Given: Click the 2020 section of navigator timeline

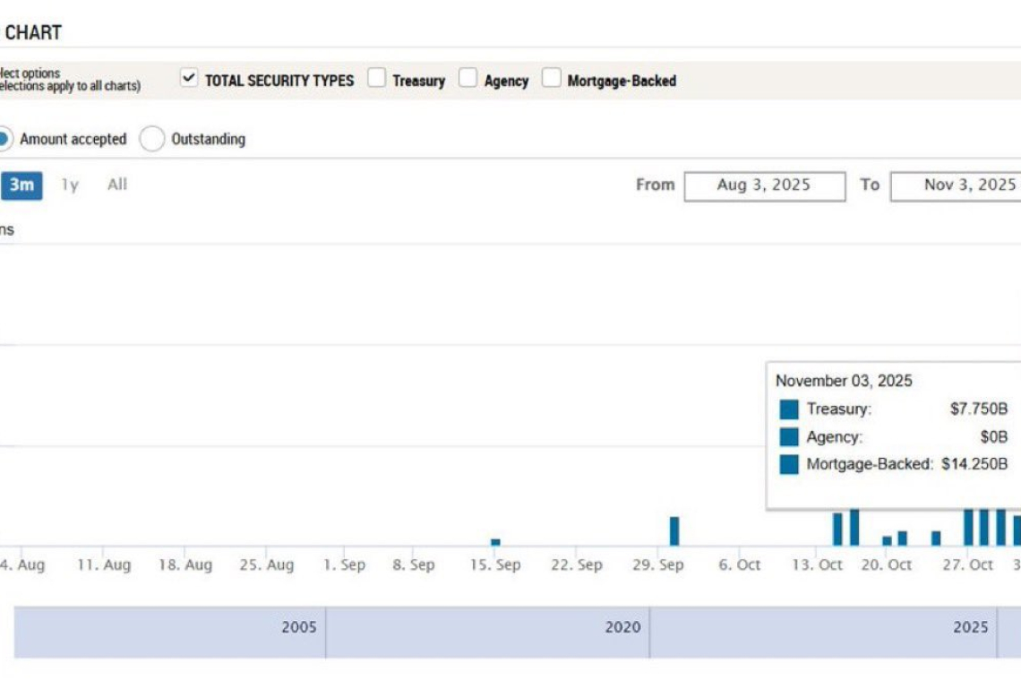Looking at the screenshot, I should (x=622, y=627).
